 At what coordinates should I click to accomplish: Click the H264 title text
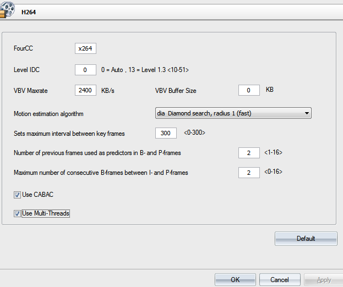[29, 12]
